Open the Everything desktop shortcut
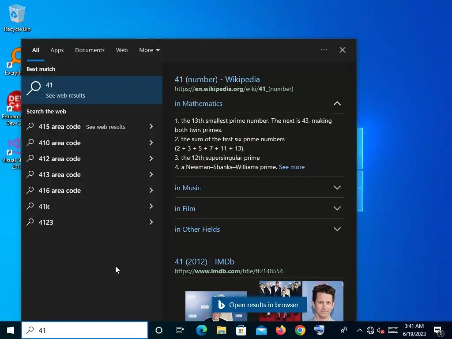 point(13,62)
